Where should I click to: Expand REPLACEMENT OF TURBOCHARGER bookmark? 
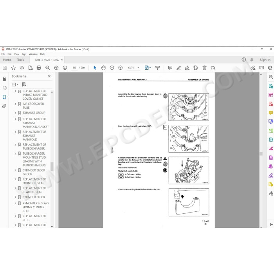15,145
